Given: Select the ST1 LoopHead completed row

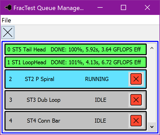Looking at the screenshot, I should 76,62.
